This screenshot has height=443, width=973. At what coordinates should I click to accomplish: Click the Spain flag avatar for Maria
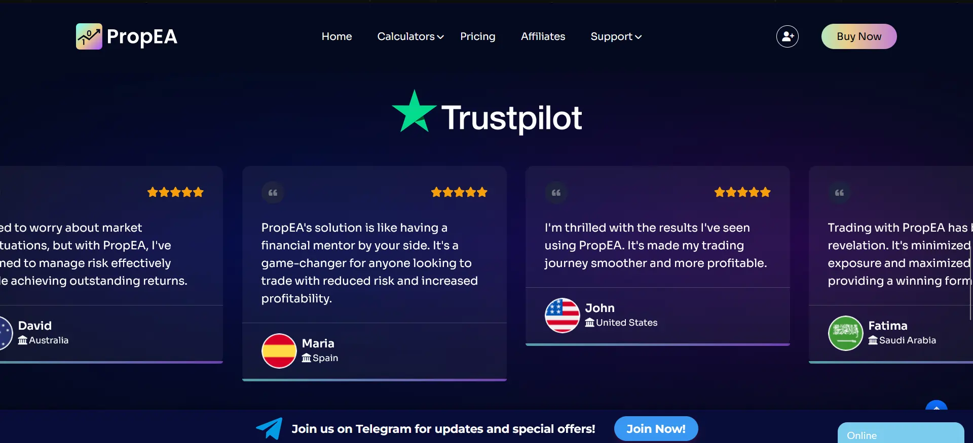(279, 351)
